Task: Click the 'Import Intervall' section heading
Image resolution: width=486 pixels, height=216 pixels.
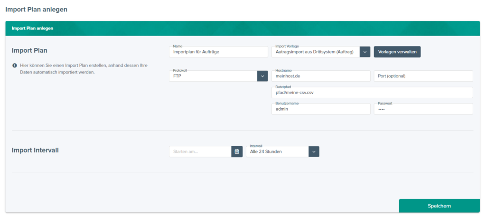Action: [35, 150]
